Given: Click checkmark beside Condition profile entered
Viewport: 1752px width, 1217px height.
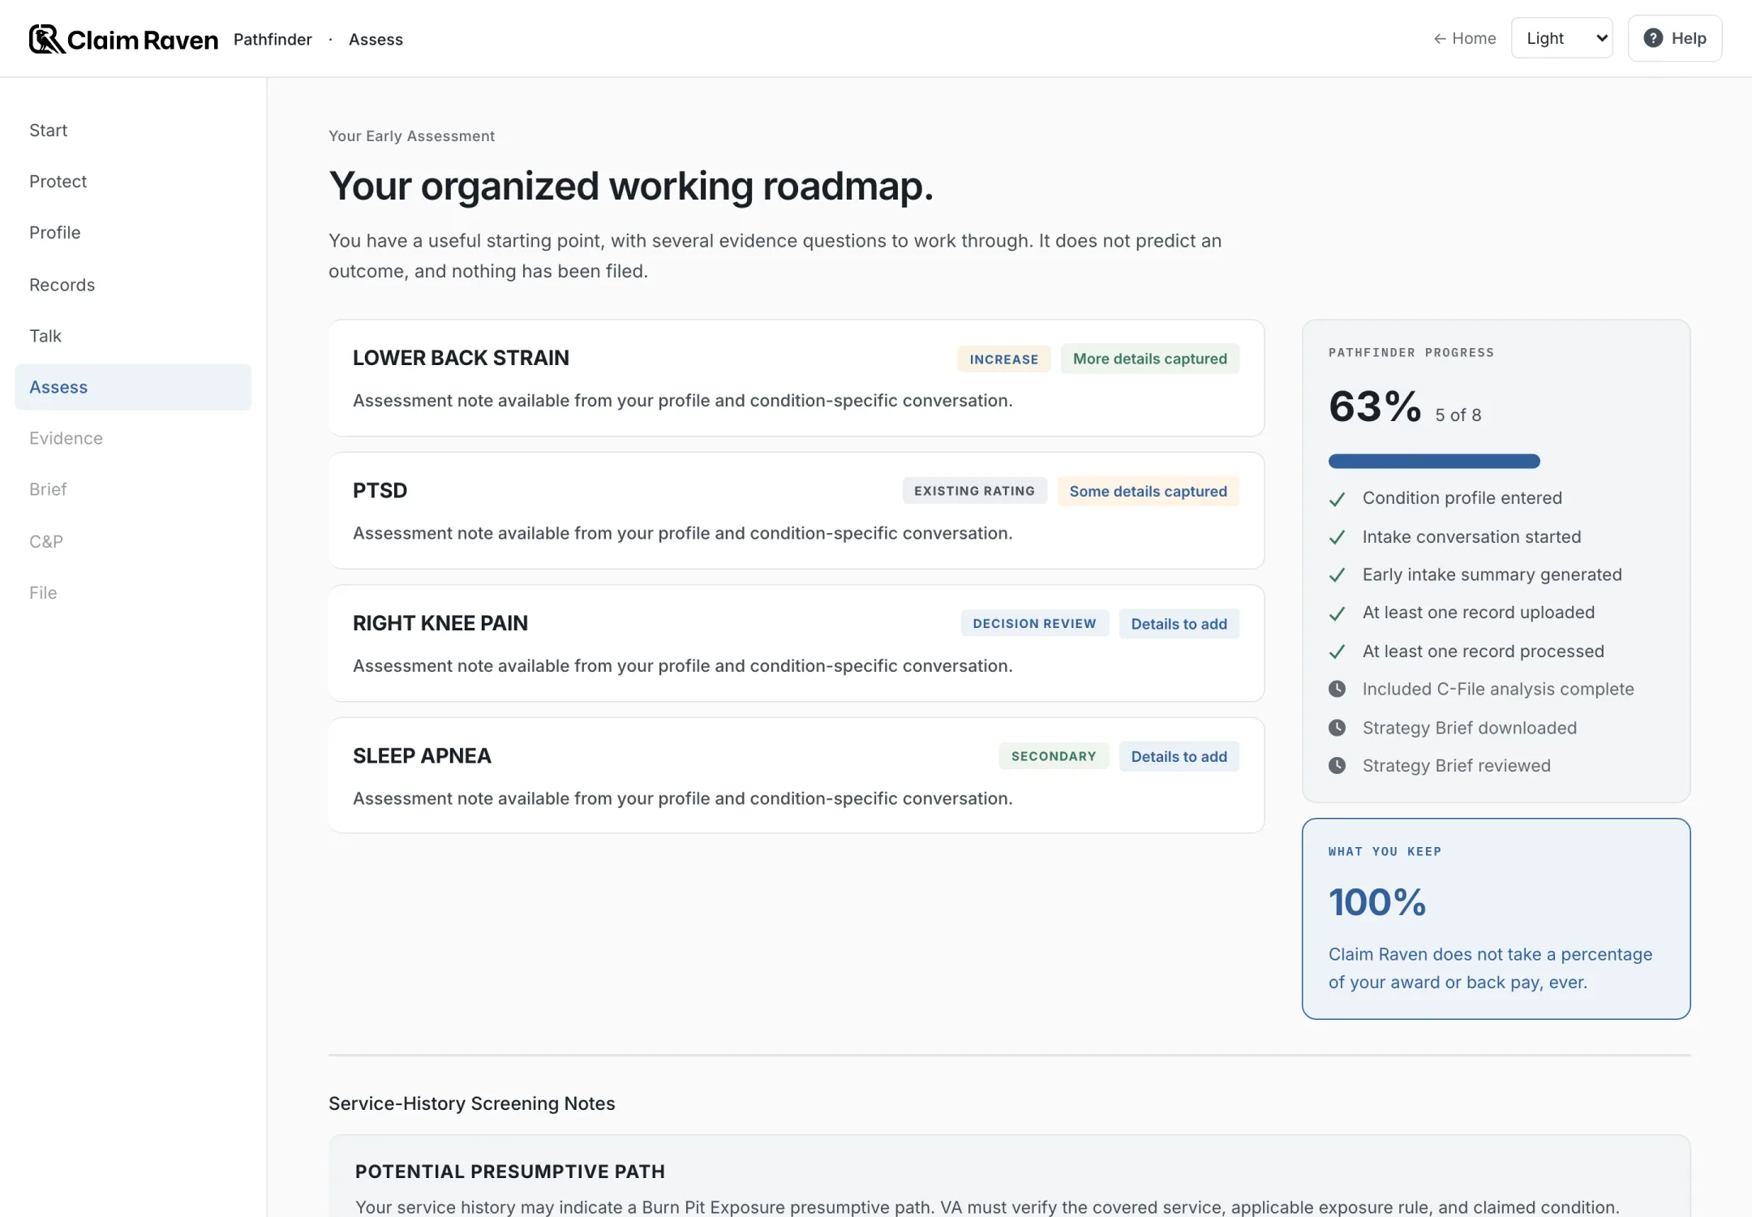Looking at the screenshot, I should pos(1338,499).
